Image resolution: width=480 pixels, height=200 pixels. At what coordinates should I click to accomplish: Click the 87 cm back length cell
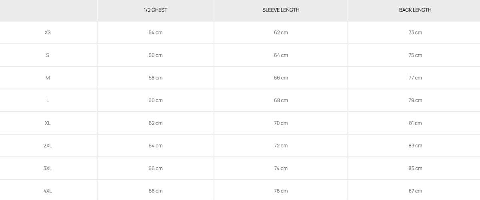[415, 191]
